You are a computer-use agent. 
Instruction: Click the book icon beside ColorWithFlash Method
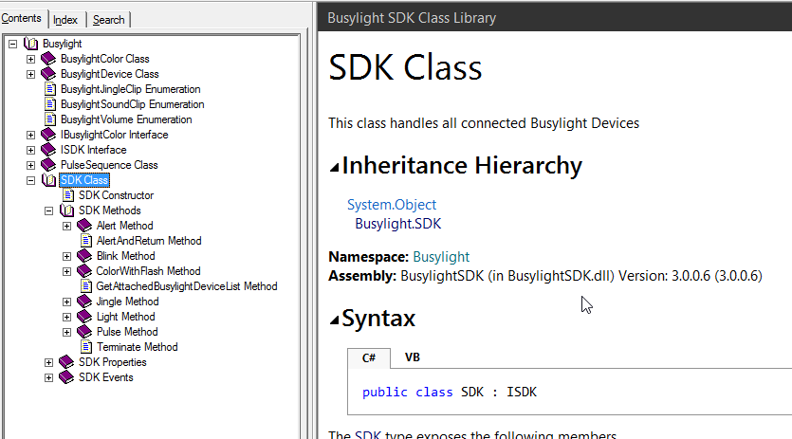tap(84, 271)
